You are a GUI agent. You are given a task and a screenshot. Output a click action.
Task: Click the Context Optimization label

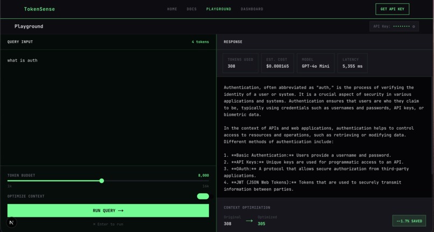pos(247,208)
